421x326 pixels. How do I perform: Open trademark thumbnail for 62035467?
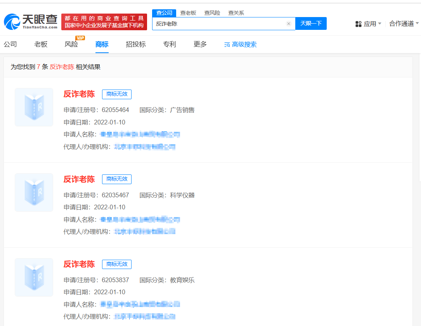click(34, 192)
